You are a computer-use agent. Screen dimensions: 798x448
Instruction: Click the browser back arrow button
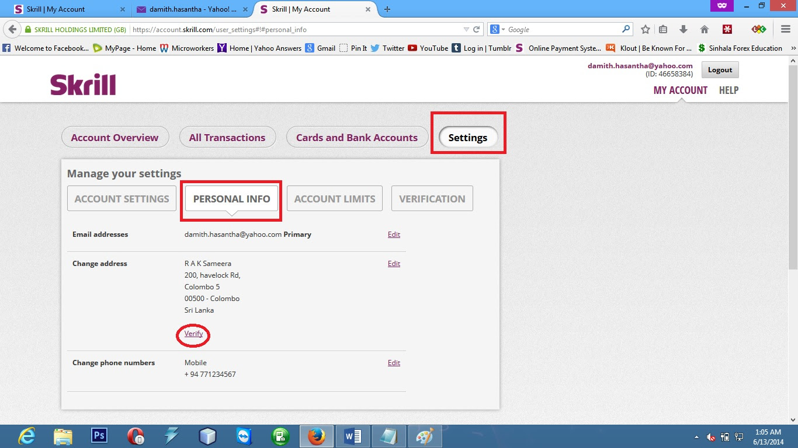click(x=12, y=29)
